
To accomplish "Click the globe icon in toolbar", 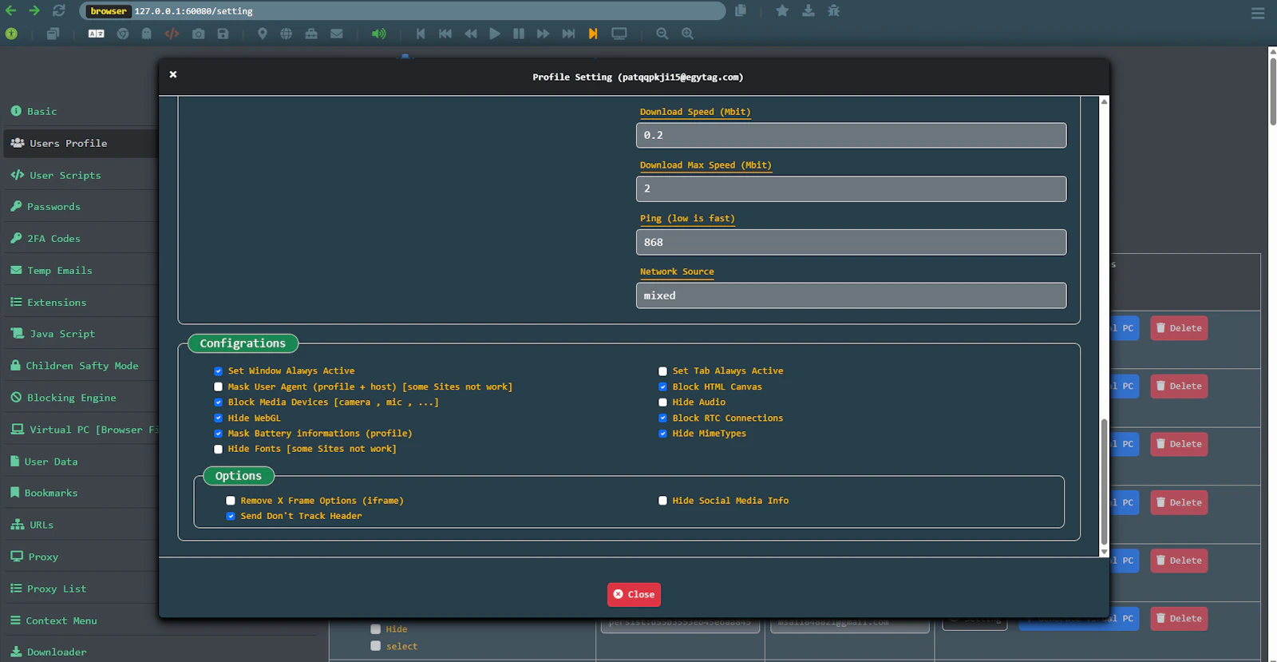I will pos(287,34).
